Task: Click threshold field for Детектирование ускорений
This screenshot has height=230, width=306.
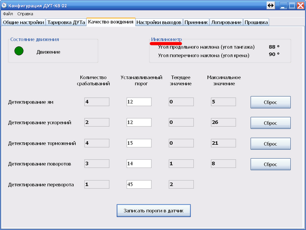Action: pos(139,122)
